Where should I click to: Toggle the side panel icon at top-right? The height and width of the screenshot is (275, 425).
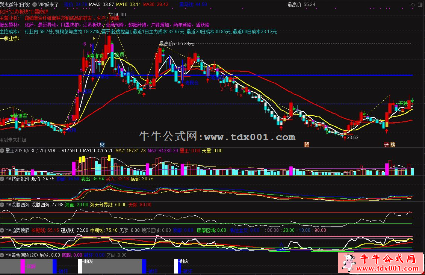click(420, 5)
